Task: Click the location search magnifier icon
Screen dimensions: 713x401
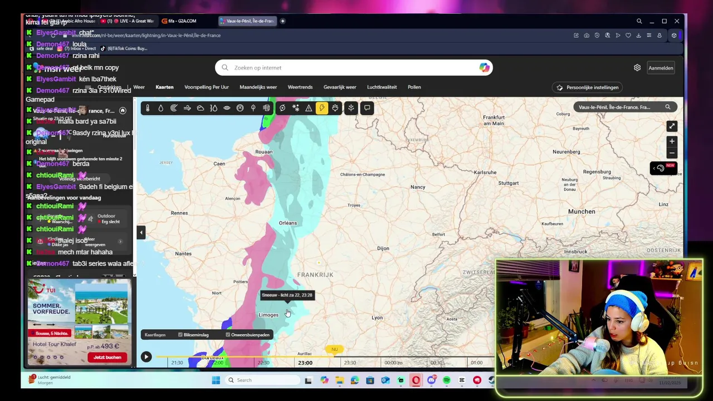Action: [x=667, y=107]
